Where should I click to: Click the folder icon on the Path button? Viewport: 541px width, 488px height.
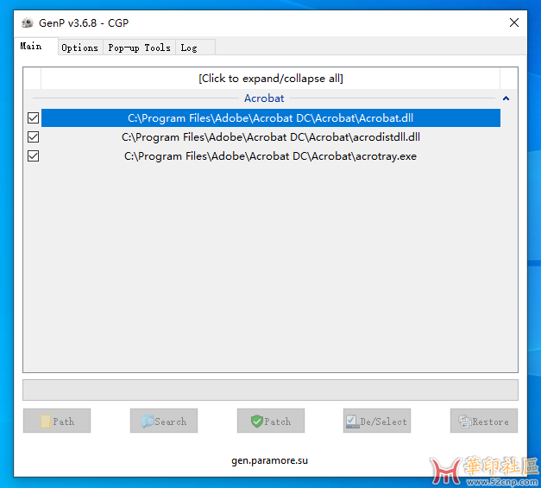45,421
